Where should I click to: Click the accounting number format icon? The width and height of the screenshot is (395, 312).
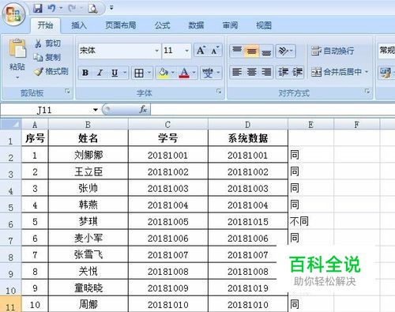coord(386,73)
